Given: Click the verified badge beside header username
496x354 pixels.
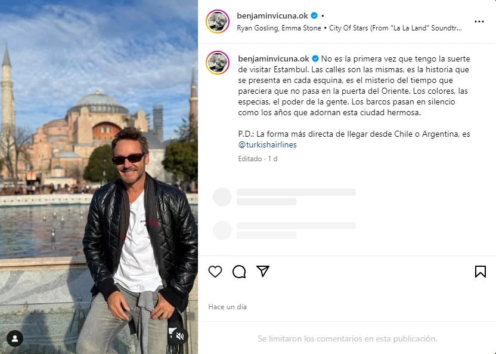Looking at the screenshot, I should [x=314, y=16].
